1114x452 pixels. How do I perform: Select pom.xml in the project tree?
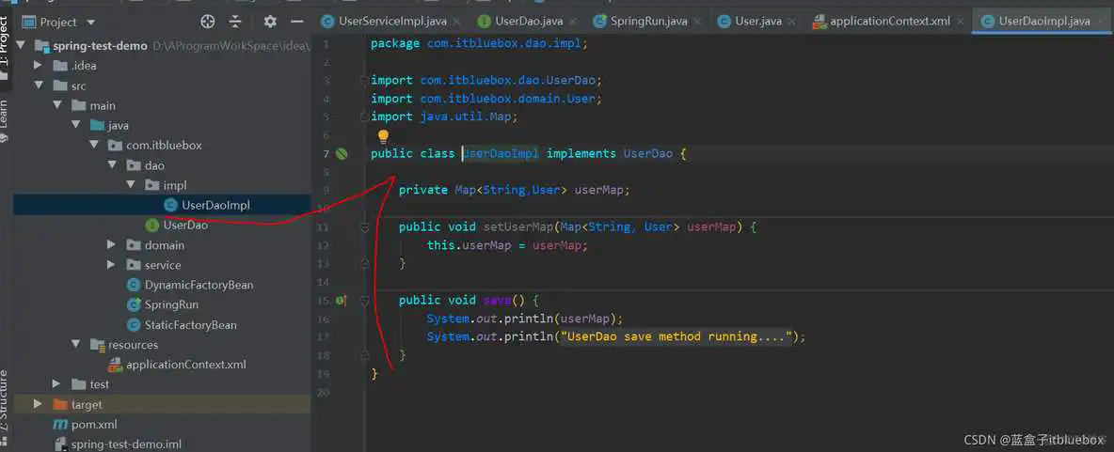pos(94,425)
